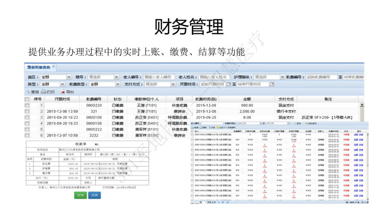Click the 起始开票时间 date field
The image size is (378, 212).
[x=213, y=84]
